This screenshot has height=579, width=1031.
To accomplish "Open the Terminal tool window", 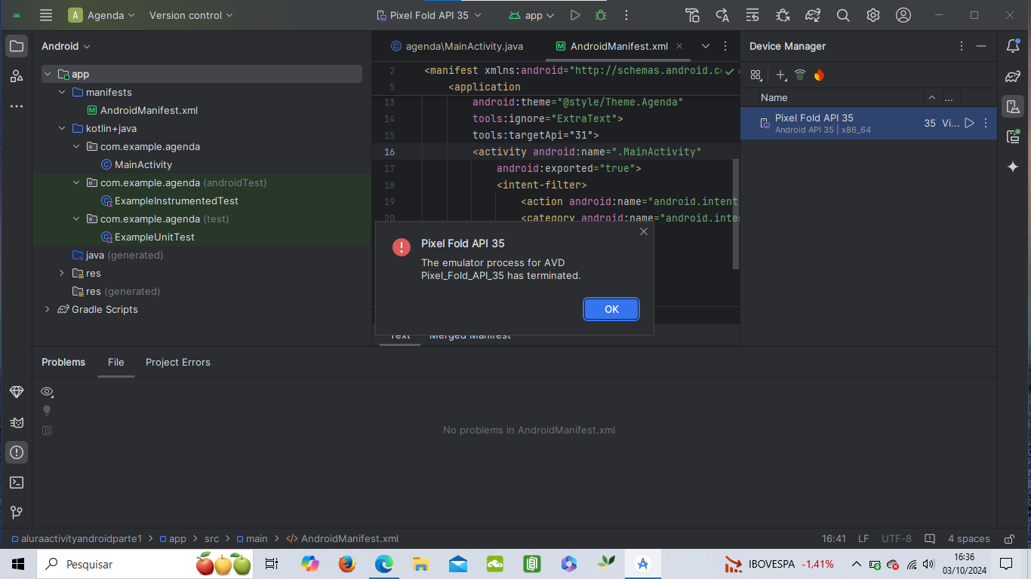I will 17,482.
